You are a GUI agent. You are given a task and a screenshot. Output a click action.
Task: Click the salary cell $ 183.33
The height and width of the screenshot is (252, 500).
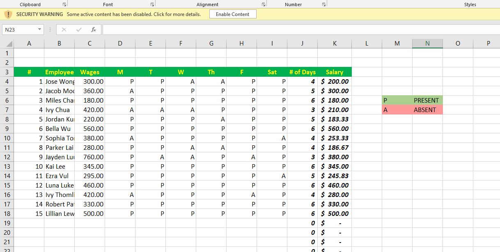click(x=335, y=119)
